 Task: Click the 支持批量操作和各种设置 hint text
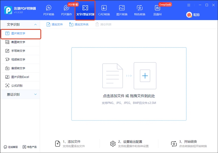click(x=133, y=146)
